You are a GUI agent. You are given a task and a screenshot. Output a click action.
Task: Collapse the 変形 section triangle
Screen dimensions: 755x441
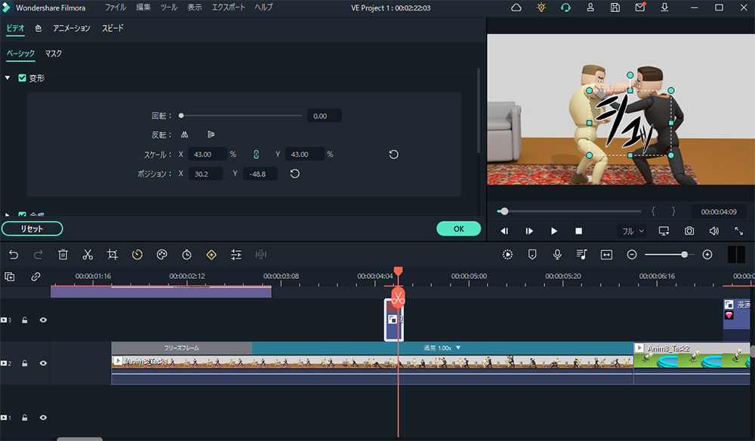coord(8,78)
